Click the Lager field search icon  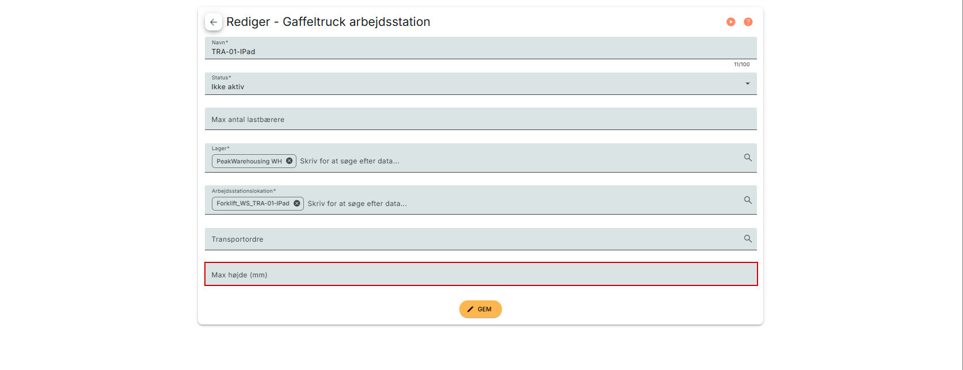tap(748, 158)
